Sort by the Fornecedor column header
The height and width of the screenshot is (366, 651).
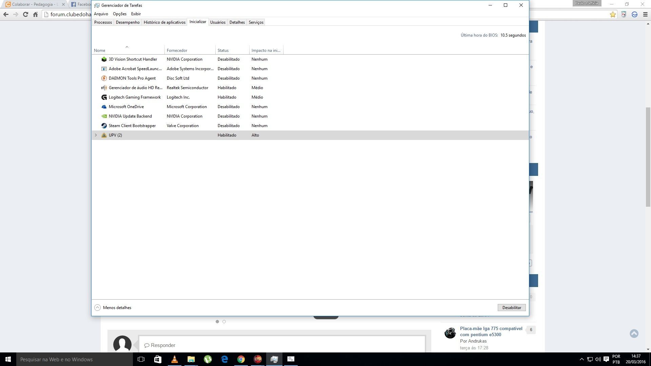click(190, 50)
